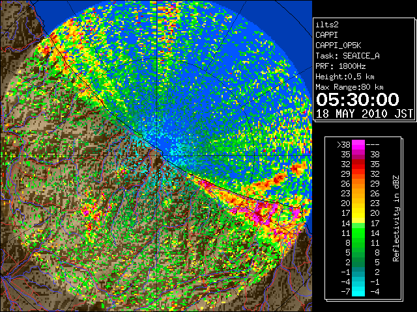The image size is (417, 312).
Task: Click the red 32–35 dBZ legend swatch
Action: (358, 164)
